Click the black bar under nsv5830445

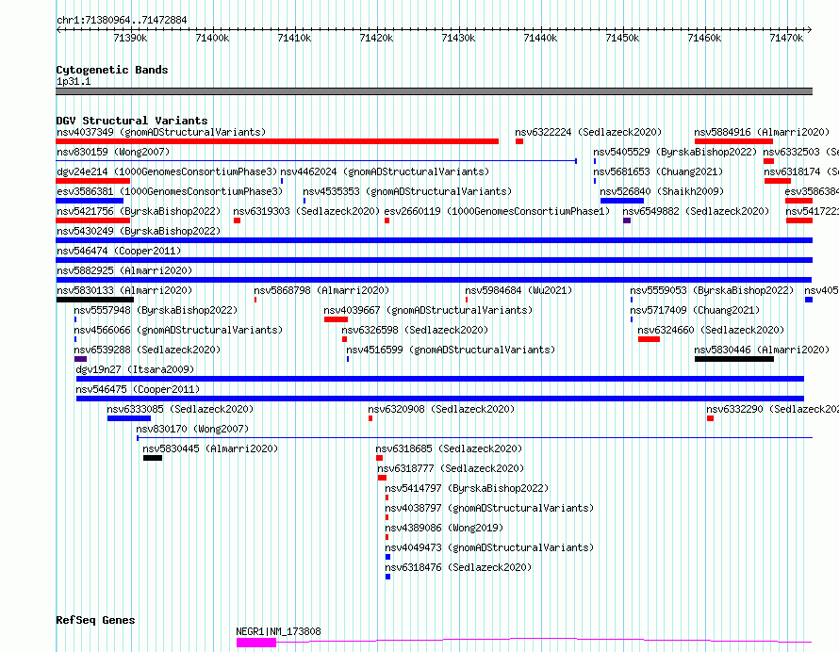point(153,458)
